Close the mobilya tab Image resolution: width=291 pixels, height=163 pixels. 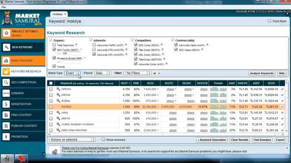[65, 14]
